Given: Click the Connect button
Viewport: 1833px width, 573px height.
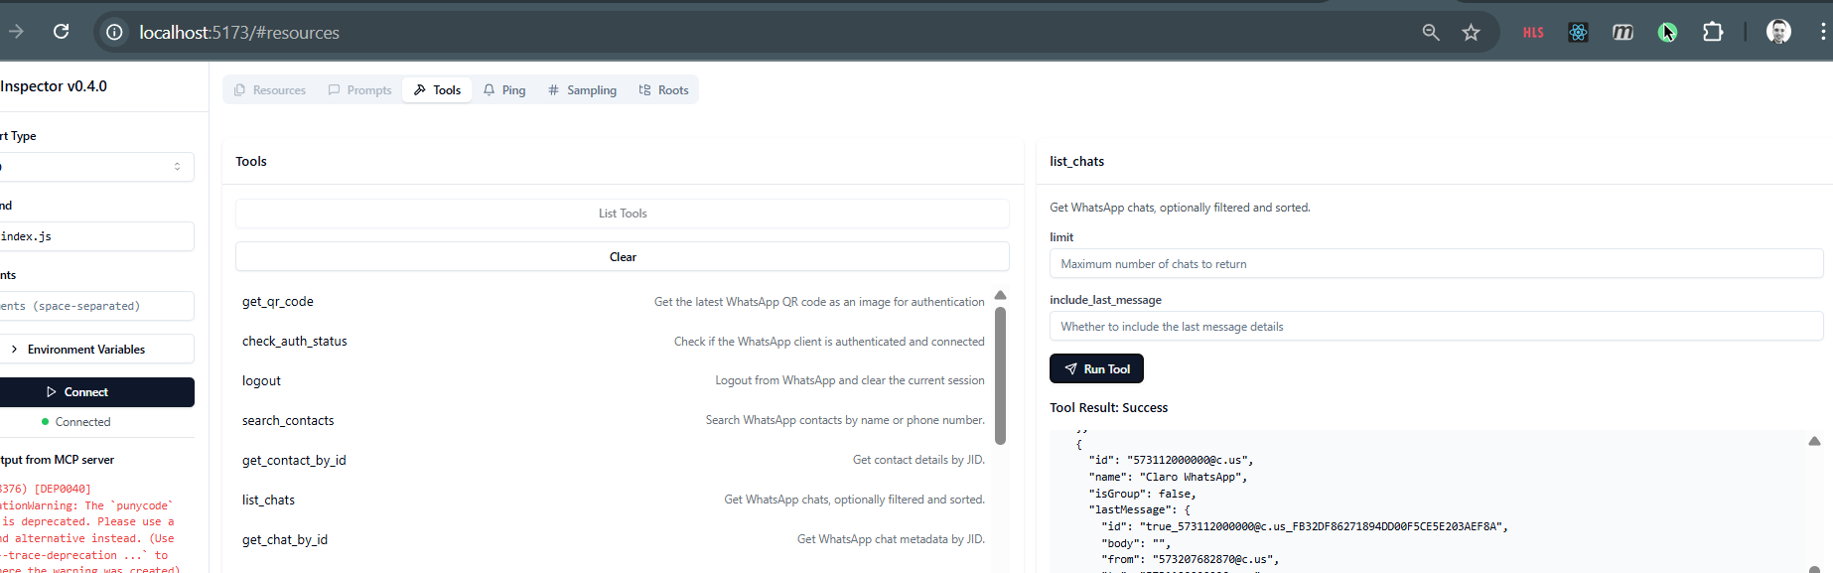Looking at the screenshot, I should 96,392.
